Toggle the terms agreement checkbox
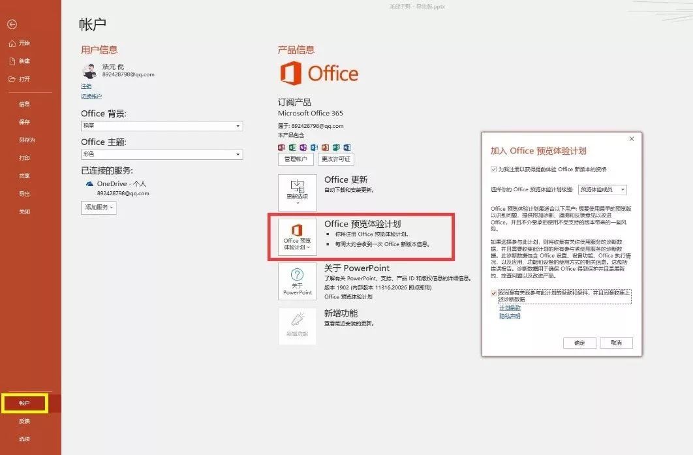The image size is (693, 455). click(494, 293)
